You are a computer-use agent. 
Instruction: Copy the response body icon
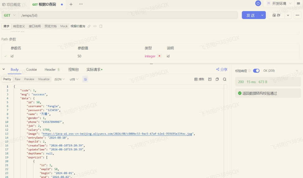[x=217, y=79]
